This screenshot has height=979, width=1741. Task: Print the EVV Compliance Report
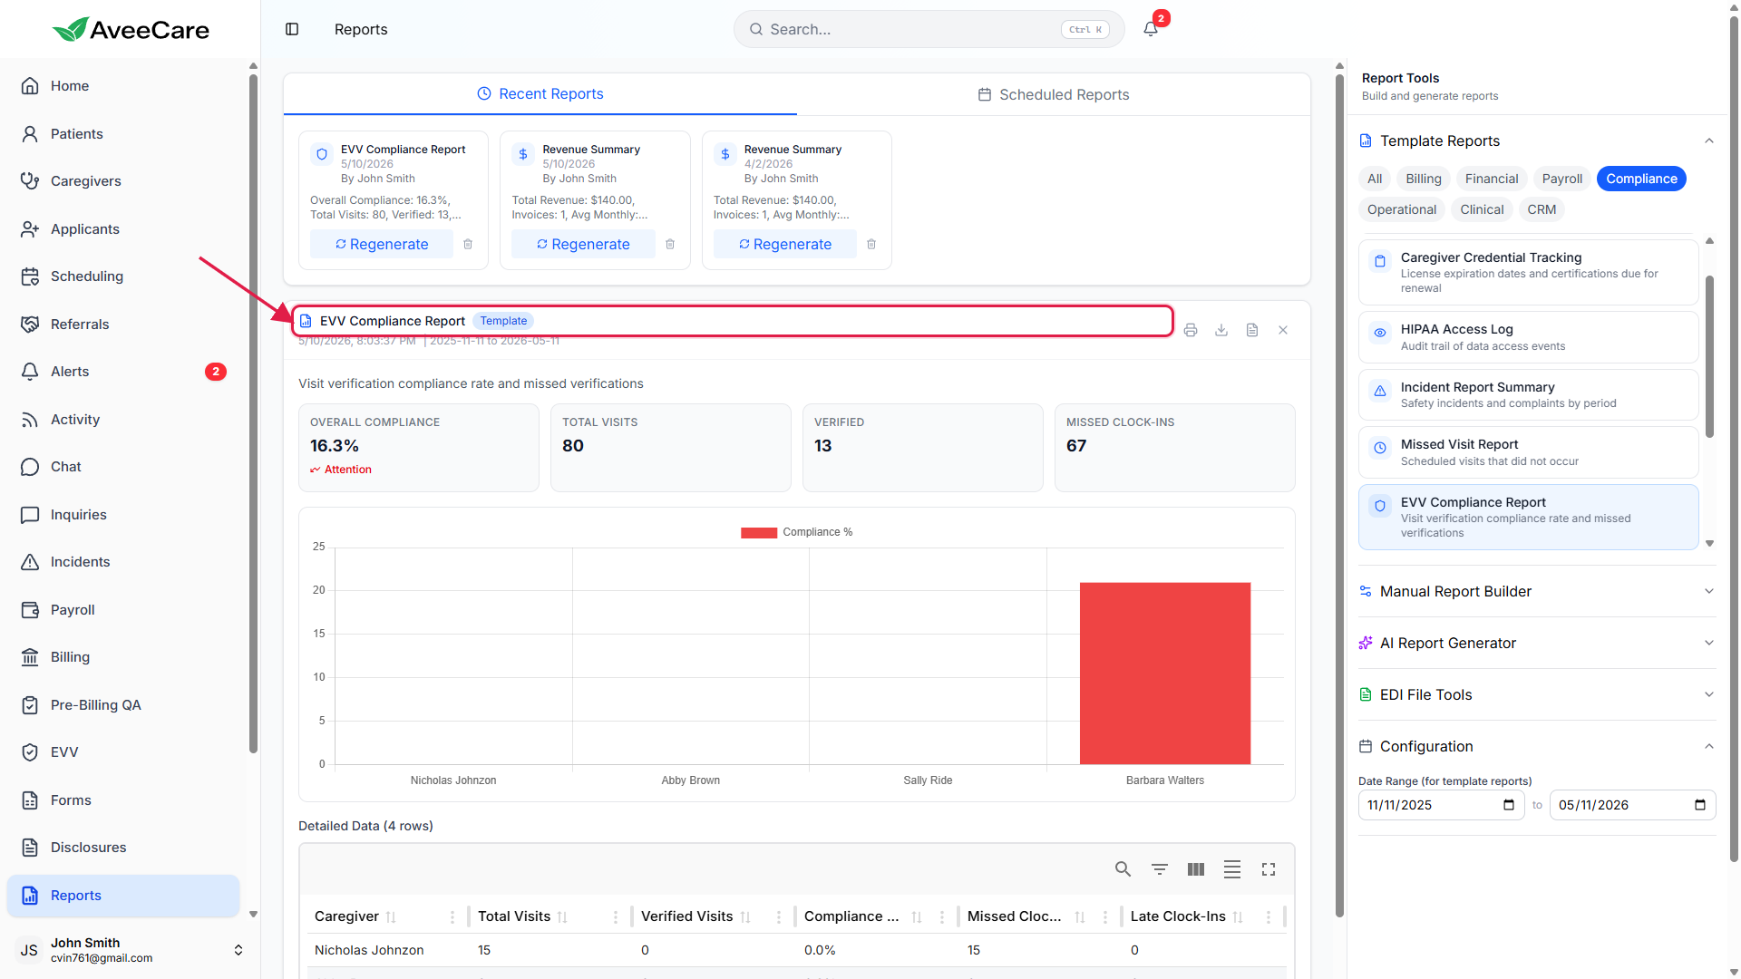tap(1191, 330)
